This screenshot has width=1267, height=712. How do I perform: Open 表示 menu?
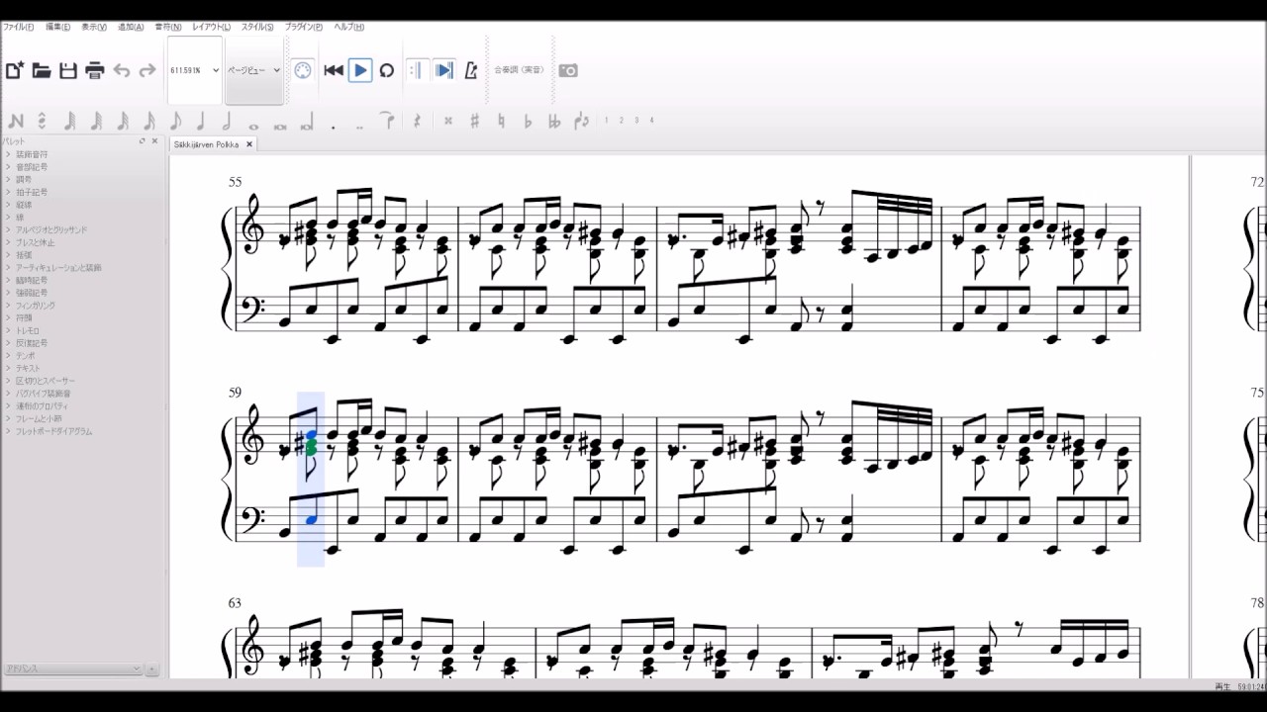(93, 27)
